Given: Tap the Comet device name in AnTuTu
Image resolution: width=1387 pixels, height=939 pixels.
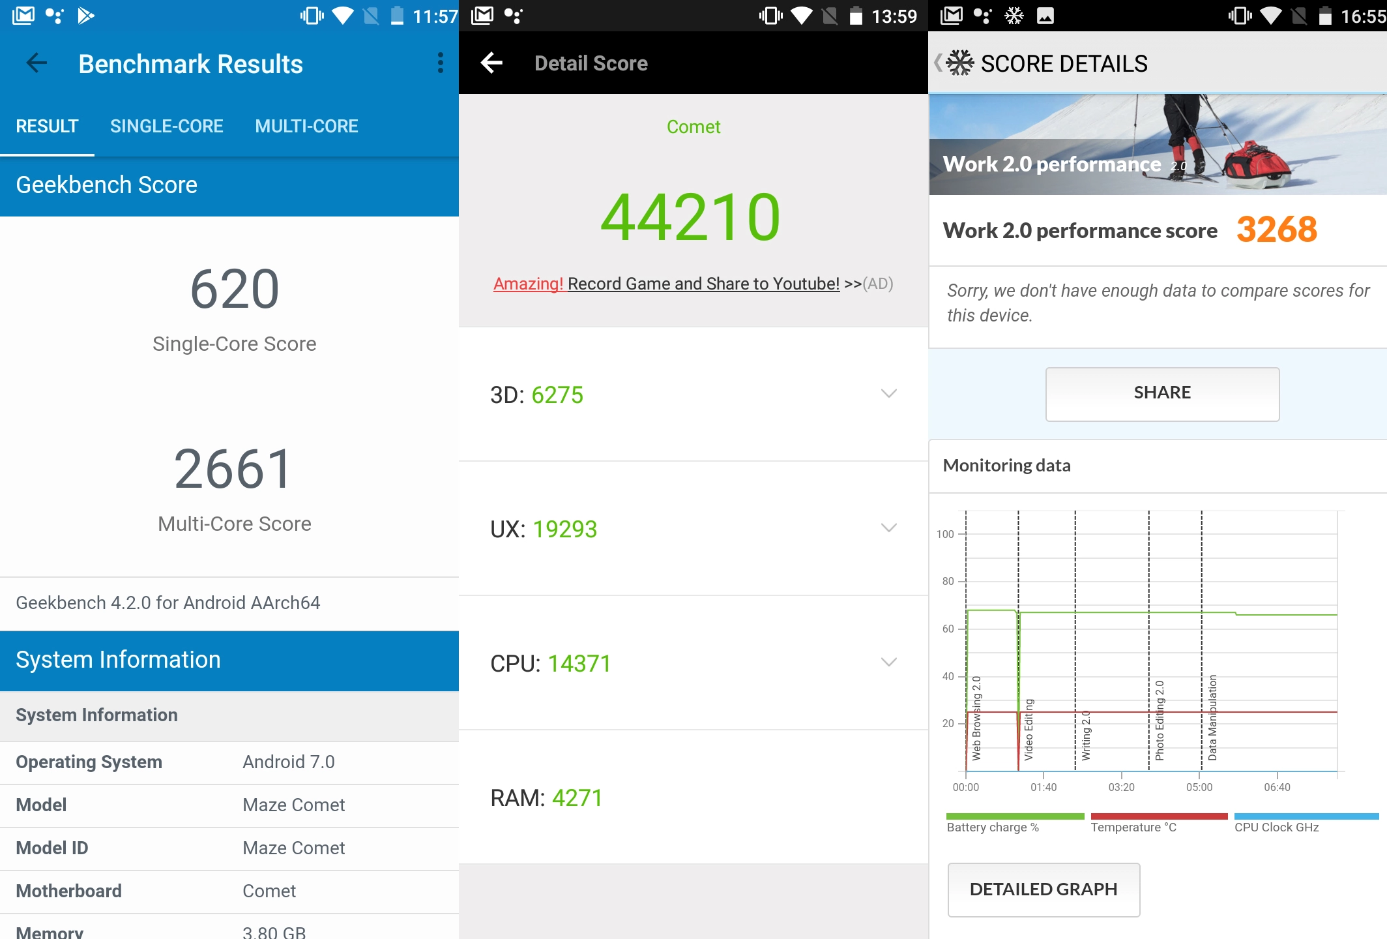Looking at the screenshot, I should point(693,127).
